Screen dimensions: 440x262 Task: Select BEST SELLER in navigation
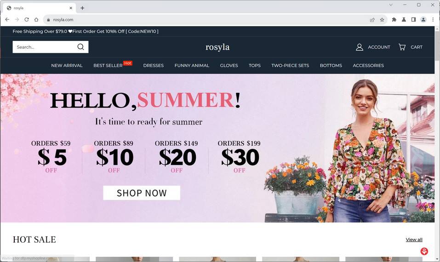coord(108,65)
